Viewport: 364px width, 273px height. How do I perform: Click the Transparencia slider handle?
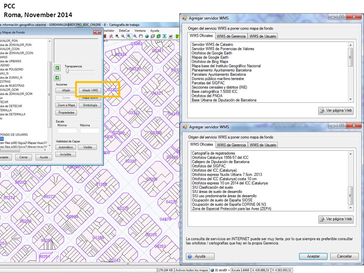point(67,71)
